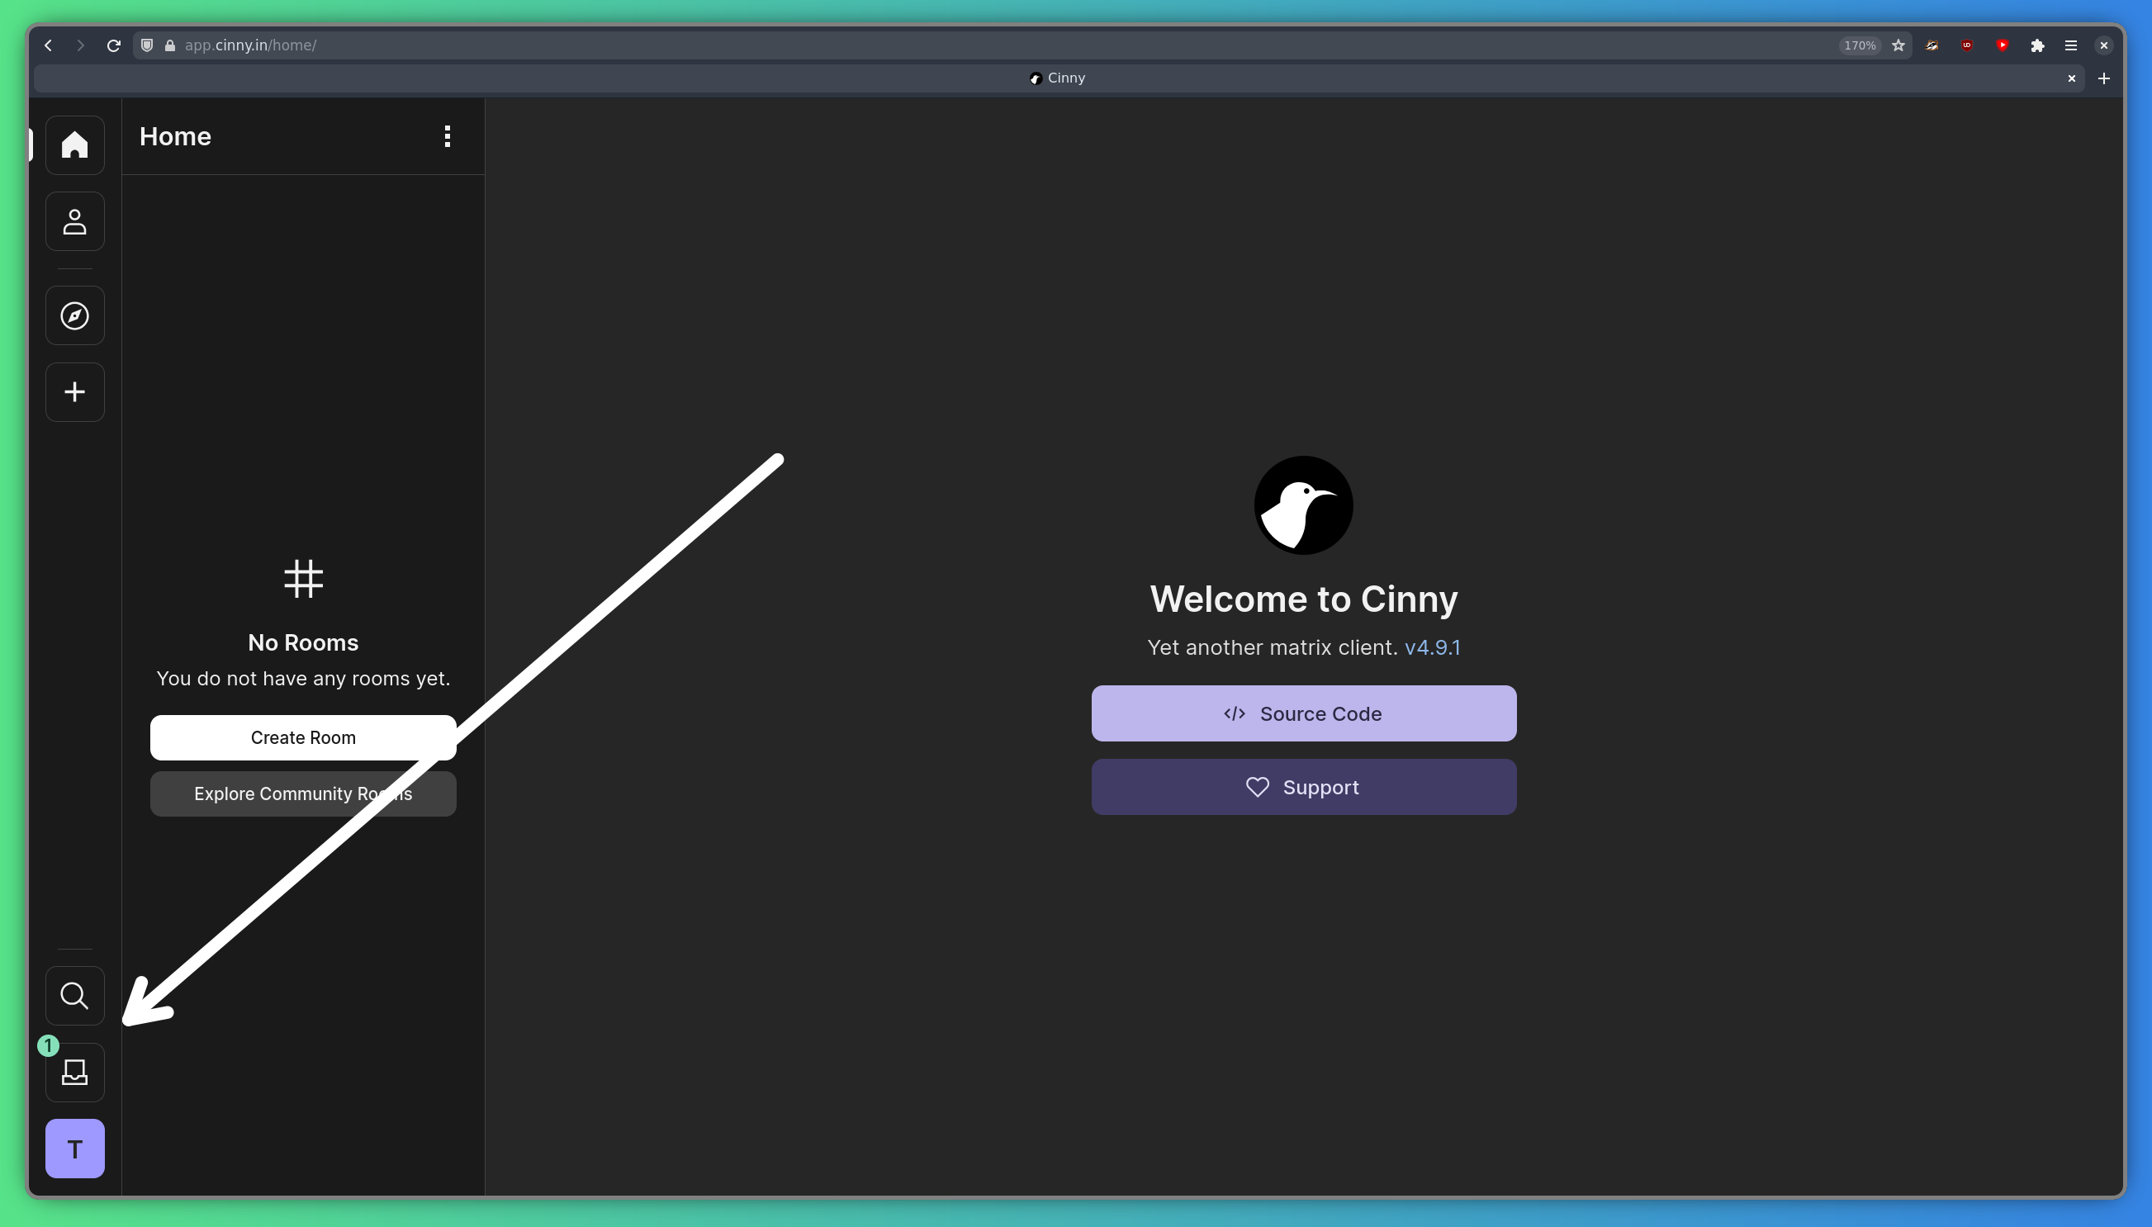
Task: Open the search magnifier in sidebar
Action: 75,995
